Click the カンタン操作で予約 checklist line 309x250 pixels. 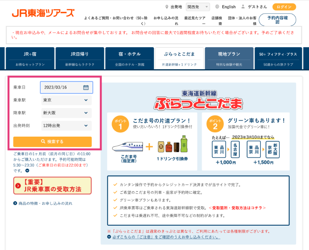click(x=180, y=185)
